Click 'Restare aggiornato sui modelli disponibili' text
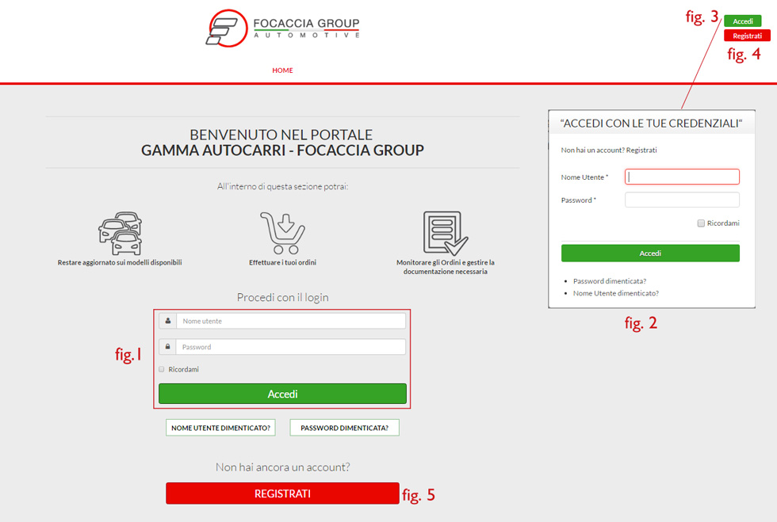777x522 pixels. pyautogui.click(x=120, y=262)
